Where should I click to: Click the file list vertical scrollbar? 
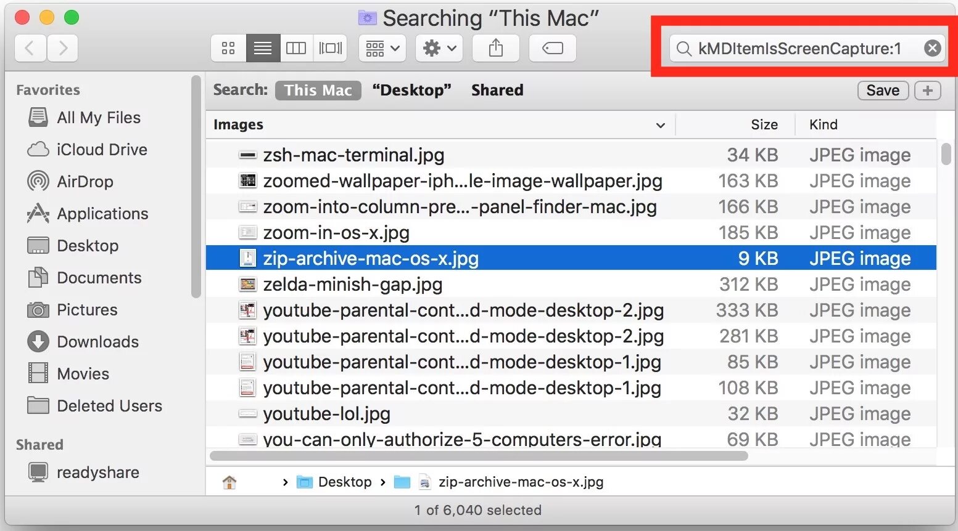pos(946,154)
